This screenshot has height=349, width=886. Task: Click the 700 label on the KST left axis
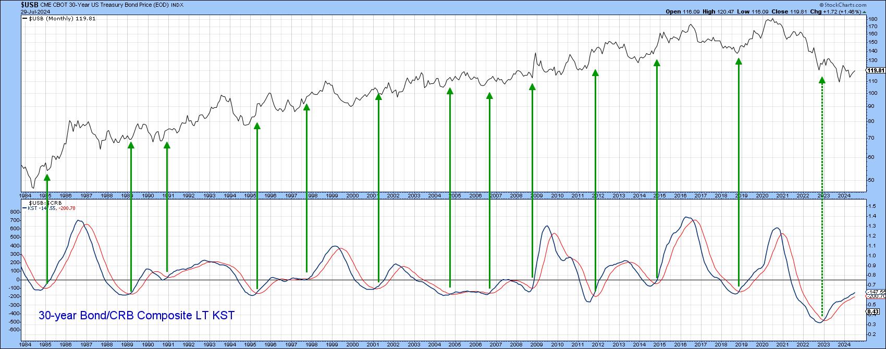(15, 220)
